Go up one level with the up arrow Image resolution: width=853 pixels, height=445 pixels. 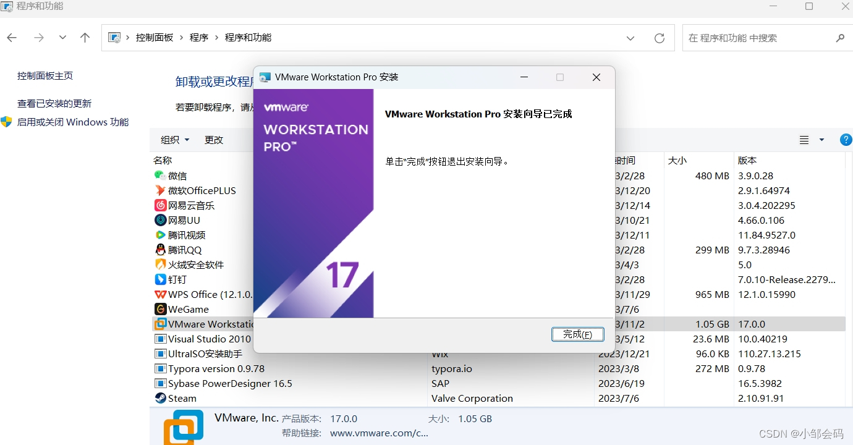(85, 38)
